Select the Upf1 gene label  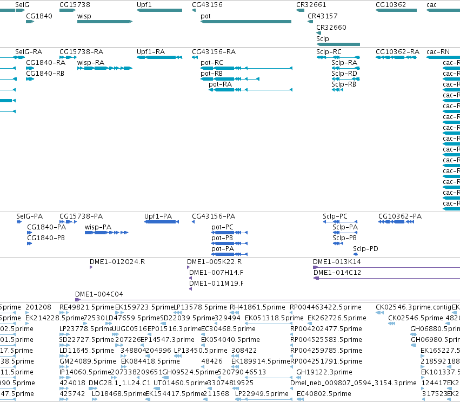click(x=144, y=5)
